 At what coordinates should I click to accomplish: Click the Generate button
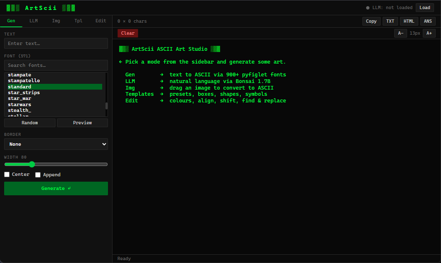(x=56, y=189)
